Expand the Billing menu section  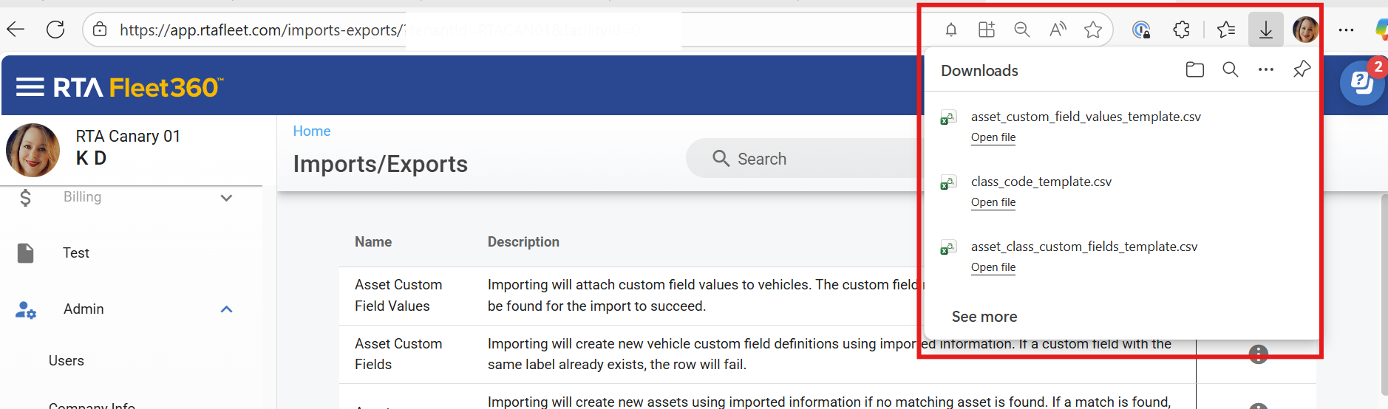click(226, 198)
